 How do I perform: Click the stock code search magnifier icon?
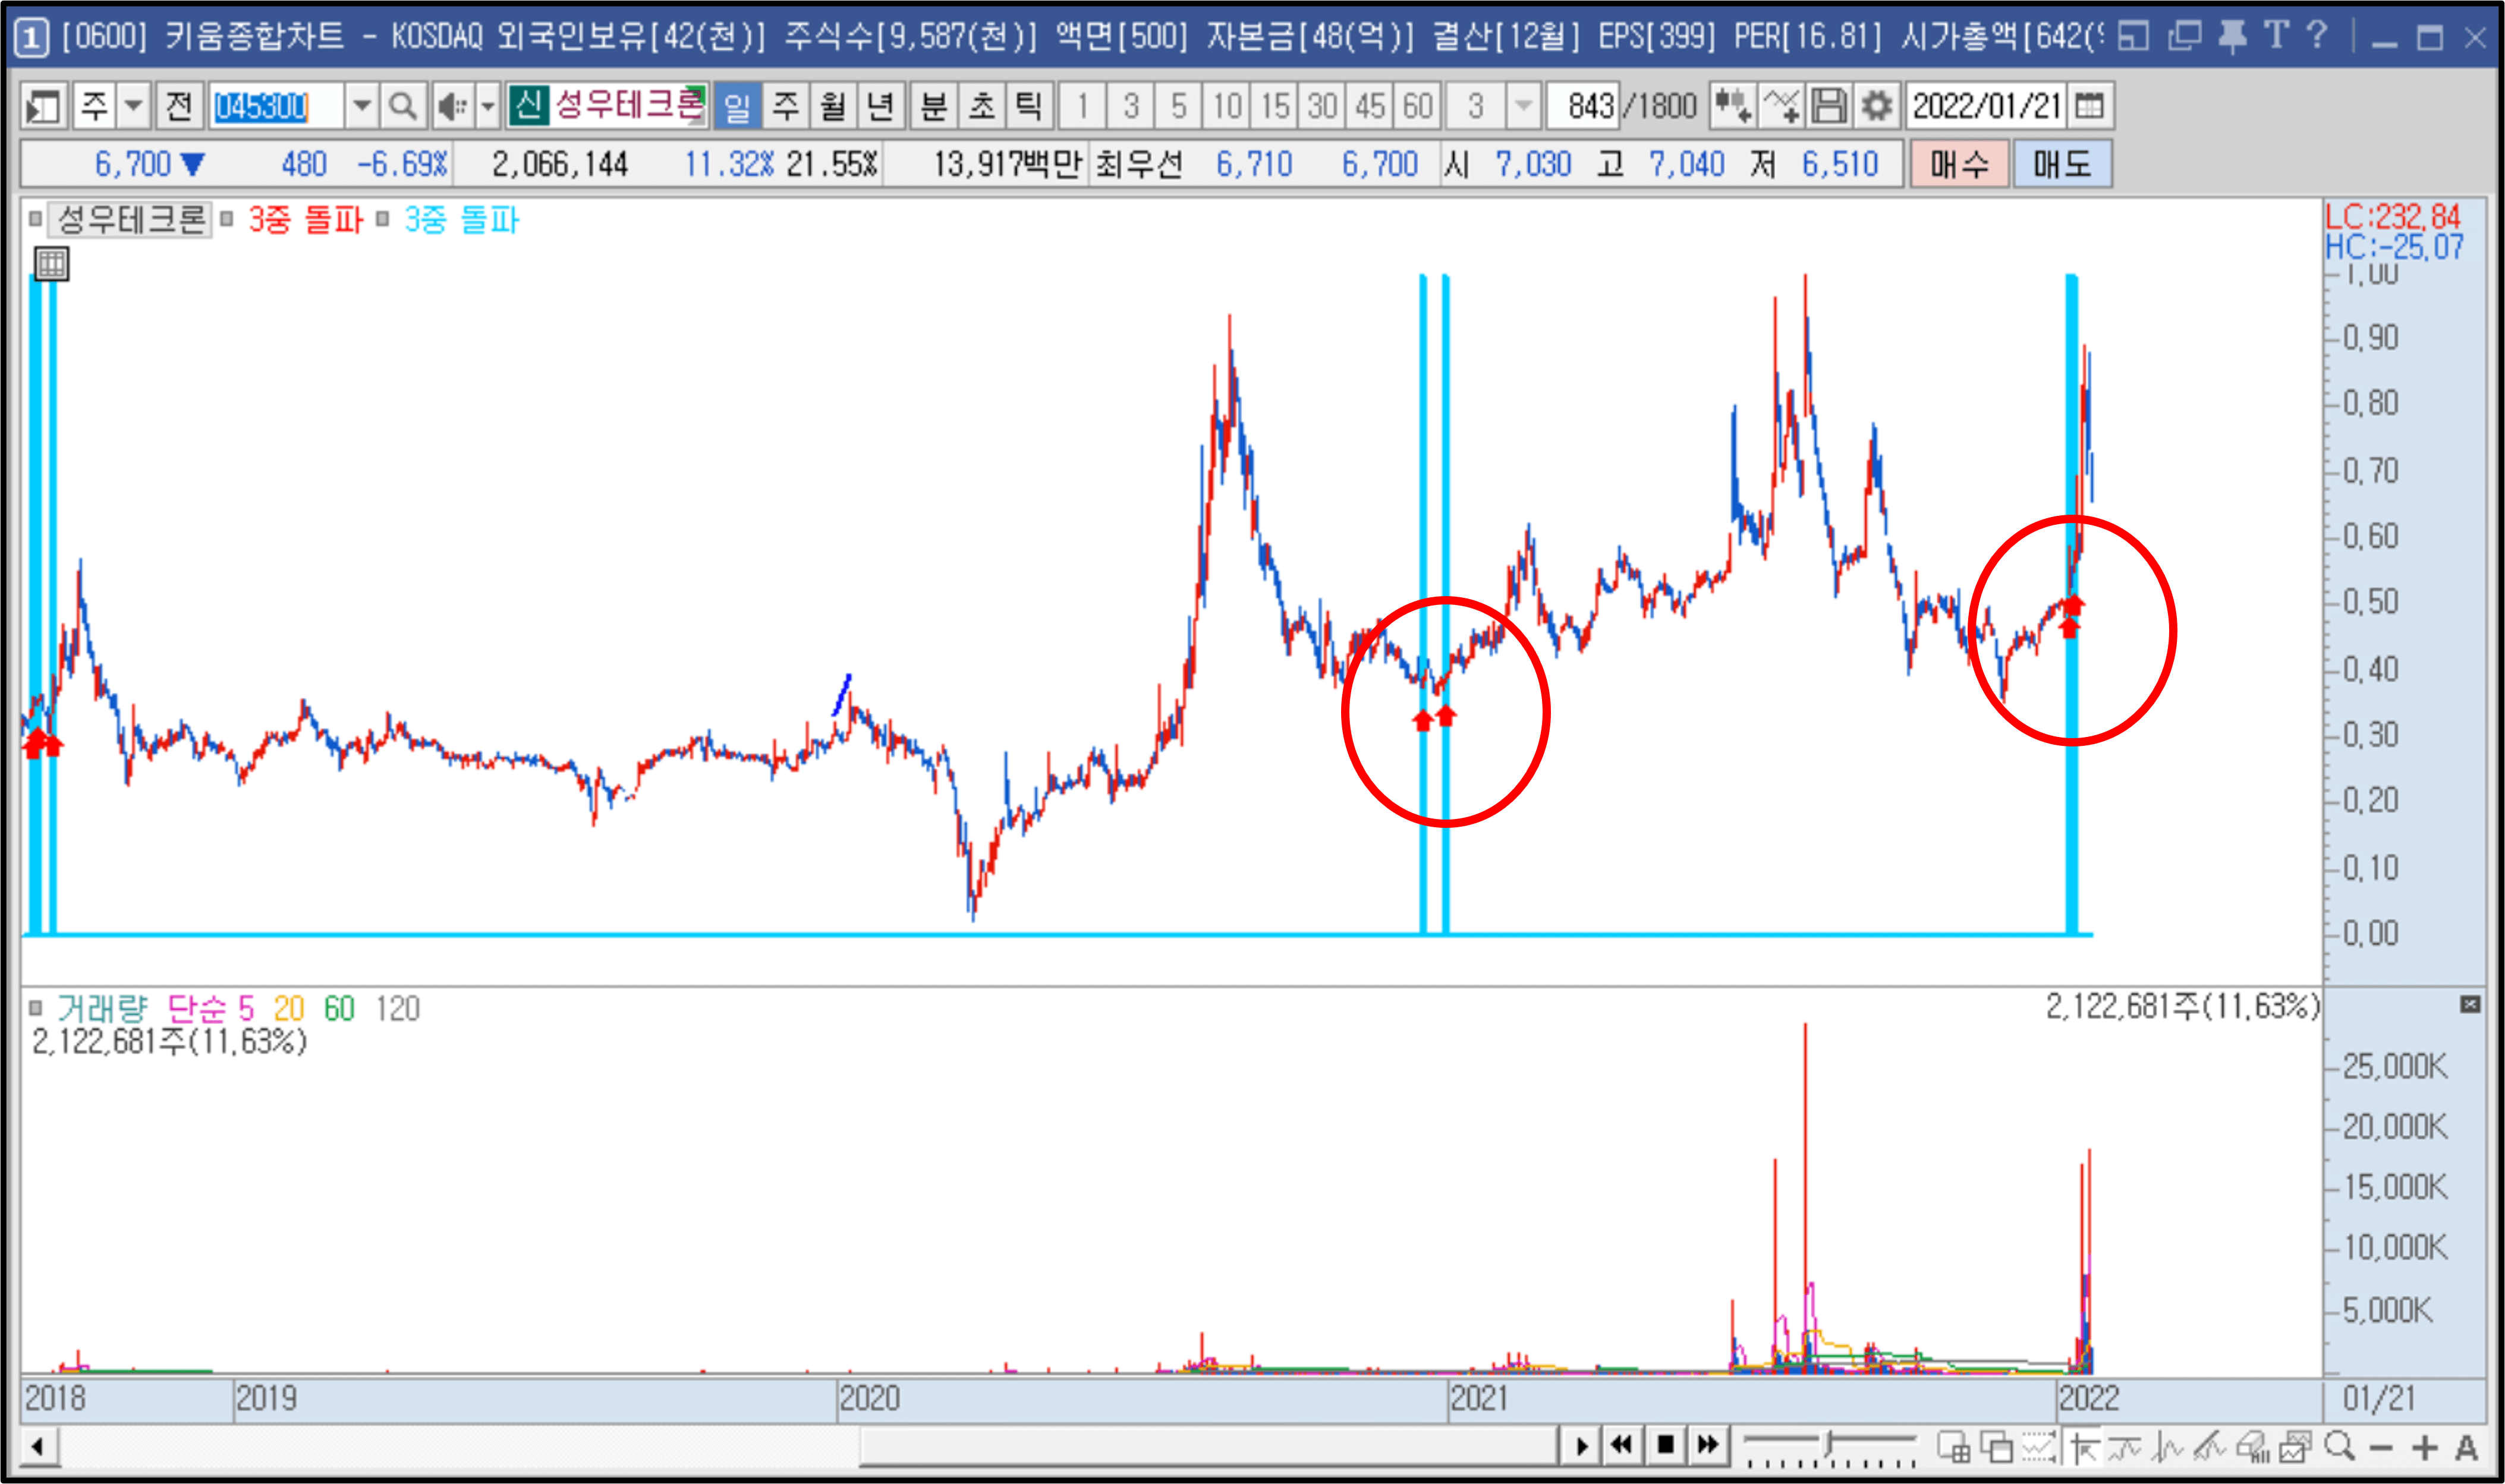click(x=402, y=106)
